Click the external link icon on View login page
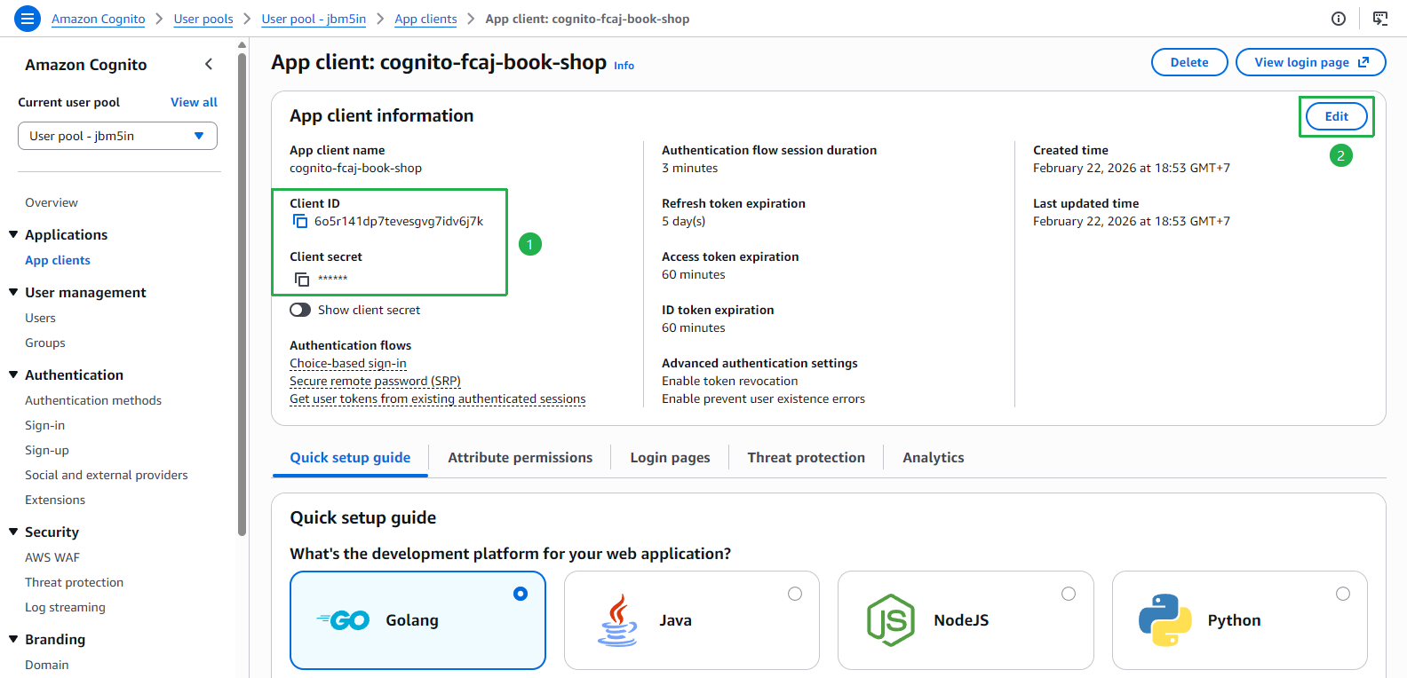Screen dimensions: 1407x678 1363,62
